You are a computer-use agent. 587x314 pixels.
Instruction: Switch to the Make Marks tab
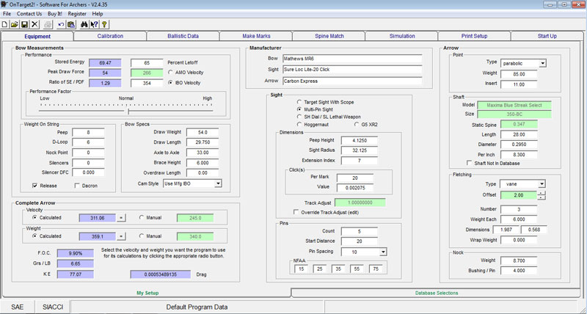point(256,36)
